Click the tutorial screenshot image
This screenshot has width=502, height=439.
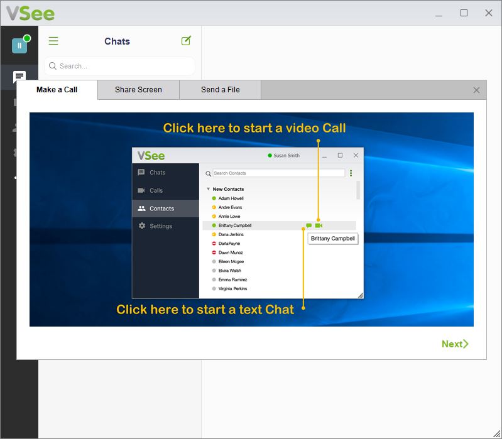(251, 220)
